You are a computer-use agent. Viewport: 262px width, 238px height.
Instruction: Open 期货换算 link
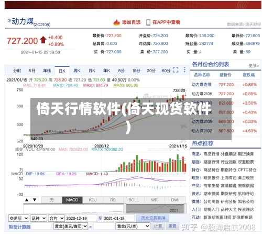tap(246, 154)
